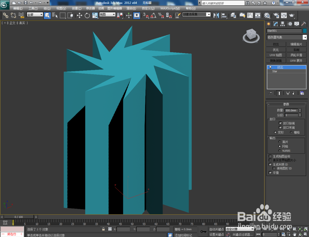Click the 数量 500.0mm input field
The height and width of the screenshot is (237, 309).
291,110
